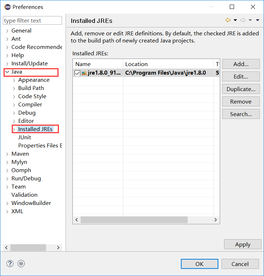264x276 pixels.
Task: Select Installed JREs in the tree
Action: (35, 129)
